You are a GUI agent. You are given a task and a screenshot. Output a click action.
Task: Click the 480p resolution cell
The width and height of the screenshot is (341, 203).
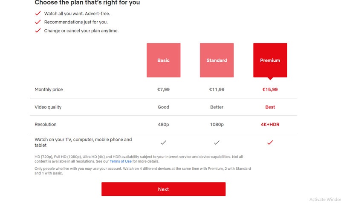(x=163, y=125)
